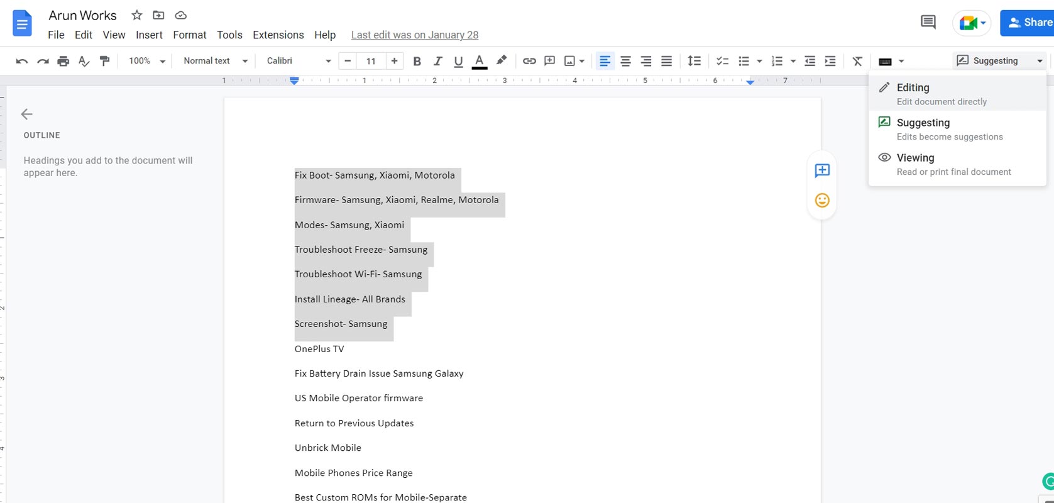
Task: Choose Suggesting mode in the dropdown list
Action: (x=957, y=129)
